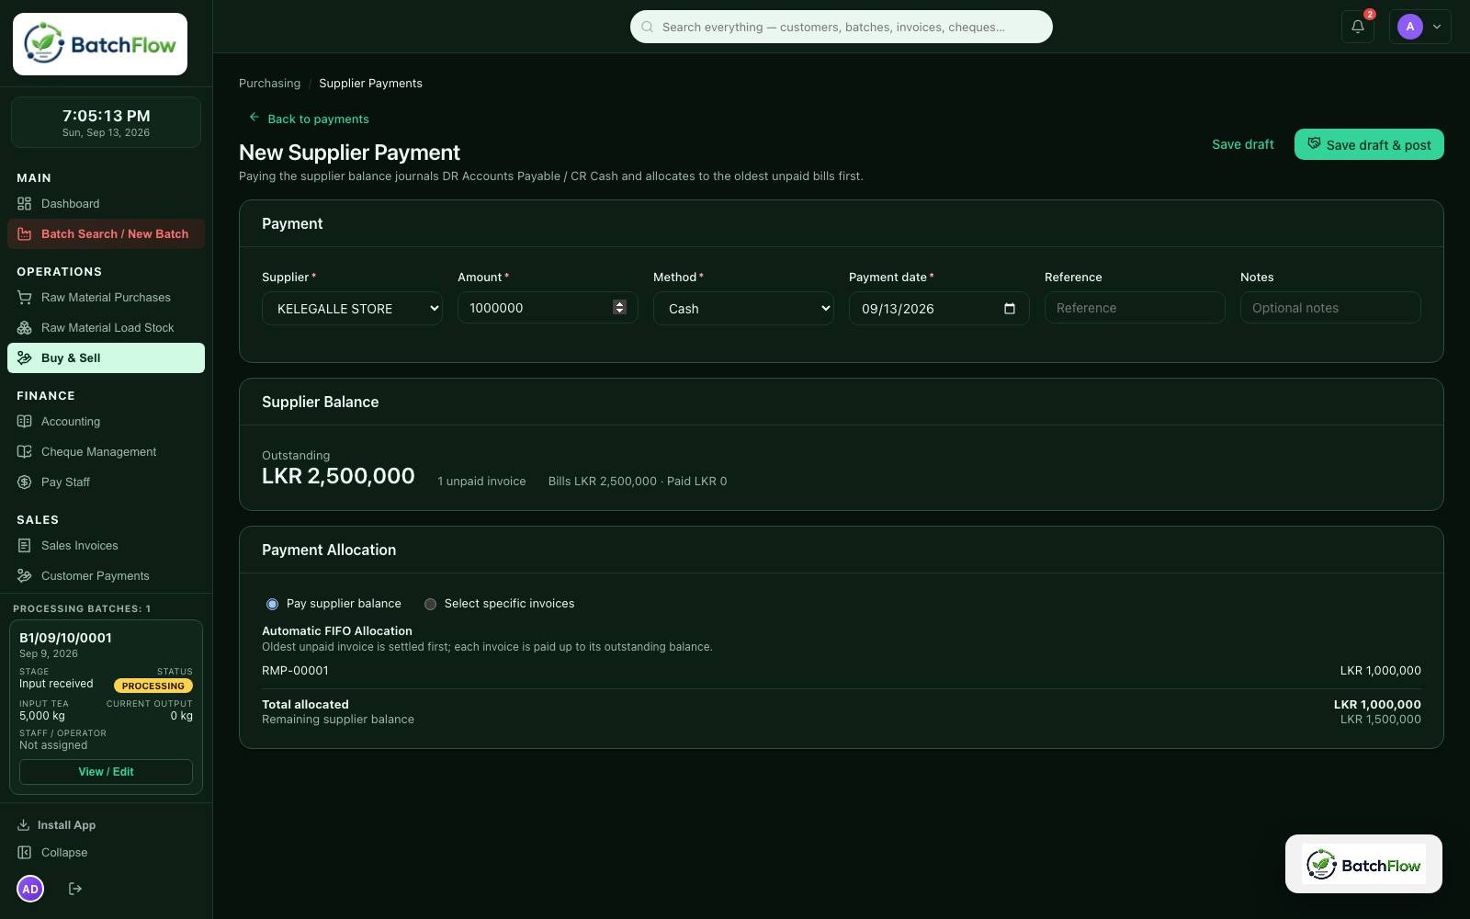This screenshot has height=919, width=1470.
Task: Click View / Edit on batch B1/09/10/0001
Action: coord(106,772)
